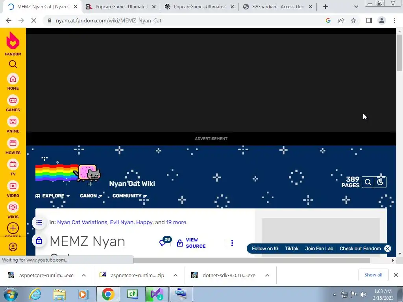Expand the Community menu

pyautogui.click(x=130, y=196)
